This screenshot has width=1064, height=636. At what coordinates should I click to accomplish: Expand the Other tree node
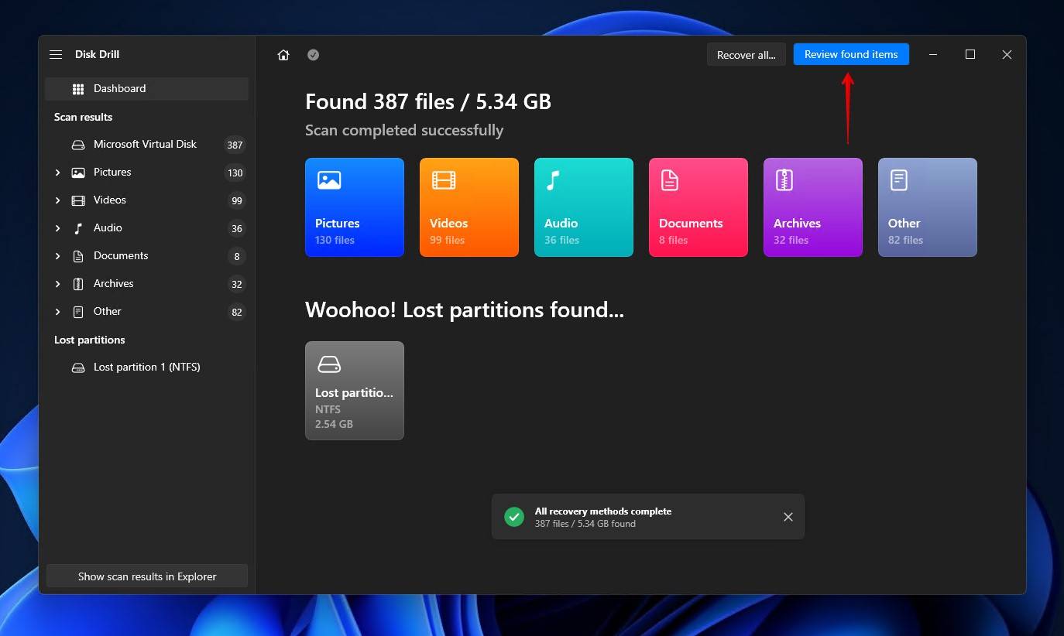pyautogui.click(x=57, y=312)
